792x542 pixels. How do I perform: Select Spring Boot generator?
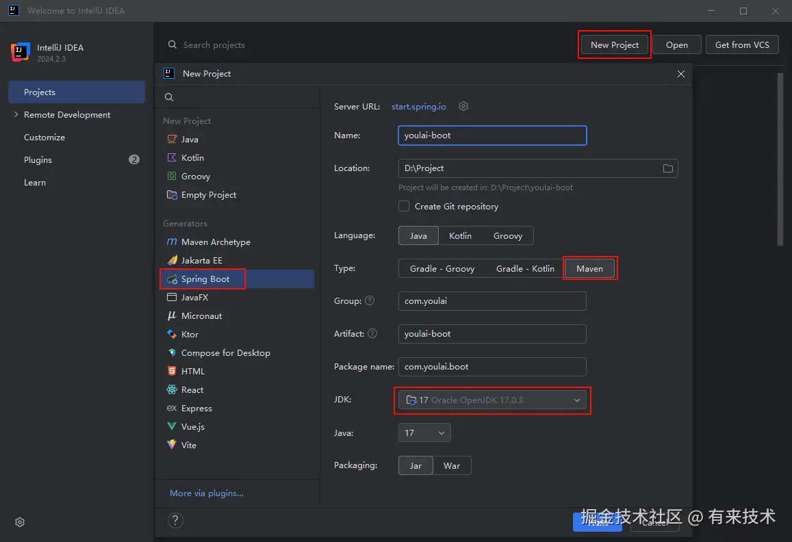coord(238,279)
